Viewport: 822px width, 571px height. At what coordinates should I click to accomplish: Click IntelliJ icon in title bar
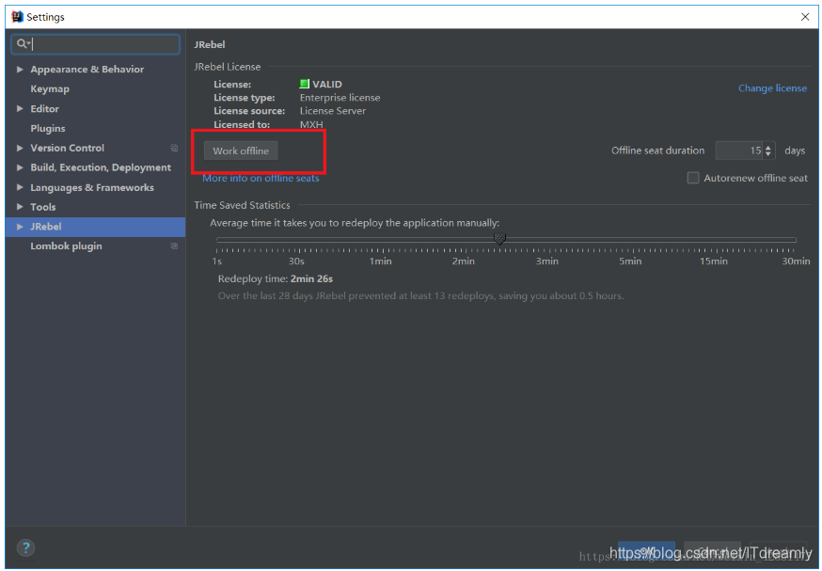point(17,17)
